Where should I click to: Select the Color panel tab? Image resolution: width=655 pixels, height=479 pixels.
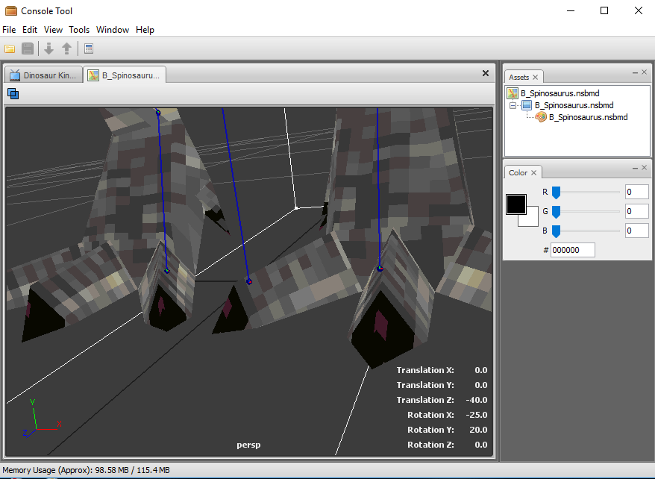click(x=523, y=172)
